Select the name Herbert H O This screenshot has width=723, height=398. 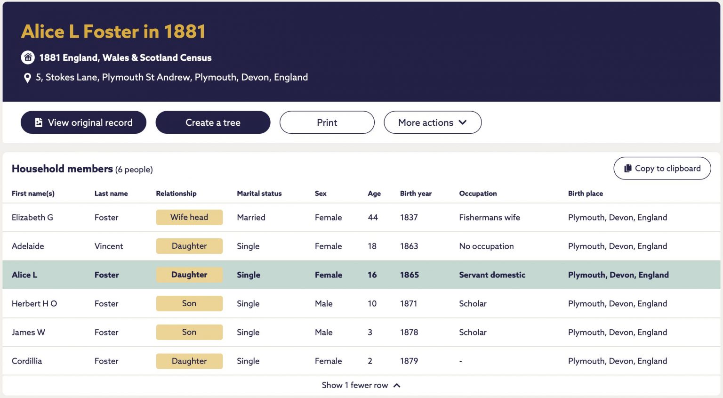click(34, 304)
